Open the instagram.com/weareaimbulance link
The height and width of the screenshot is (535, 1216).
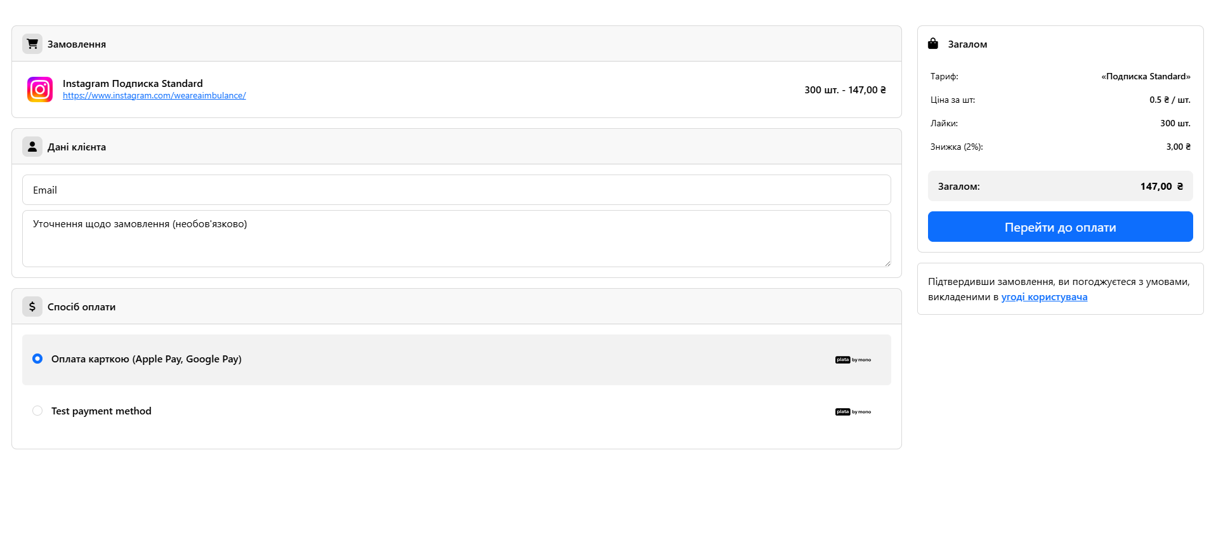154,96
